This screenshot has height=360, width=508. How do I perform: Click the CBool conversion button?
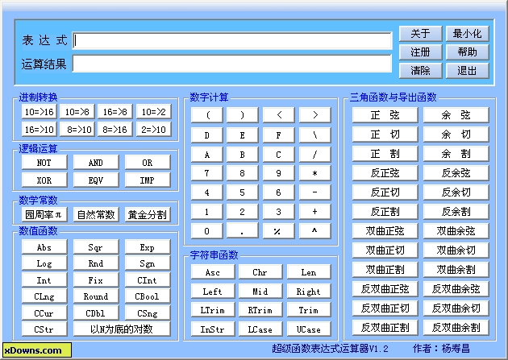(148, 296)
